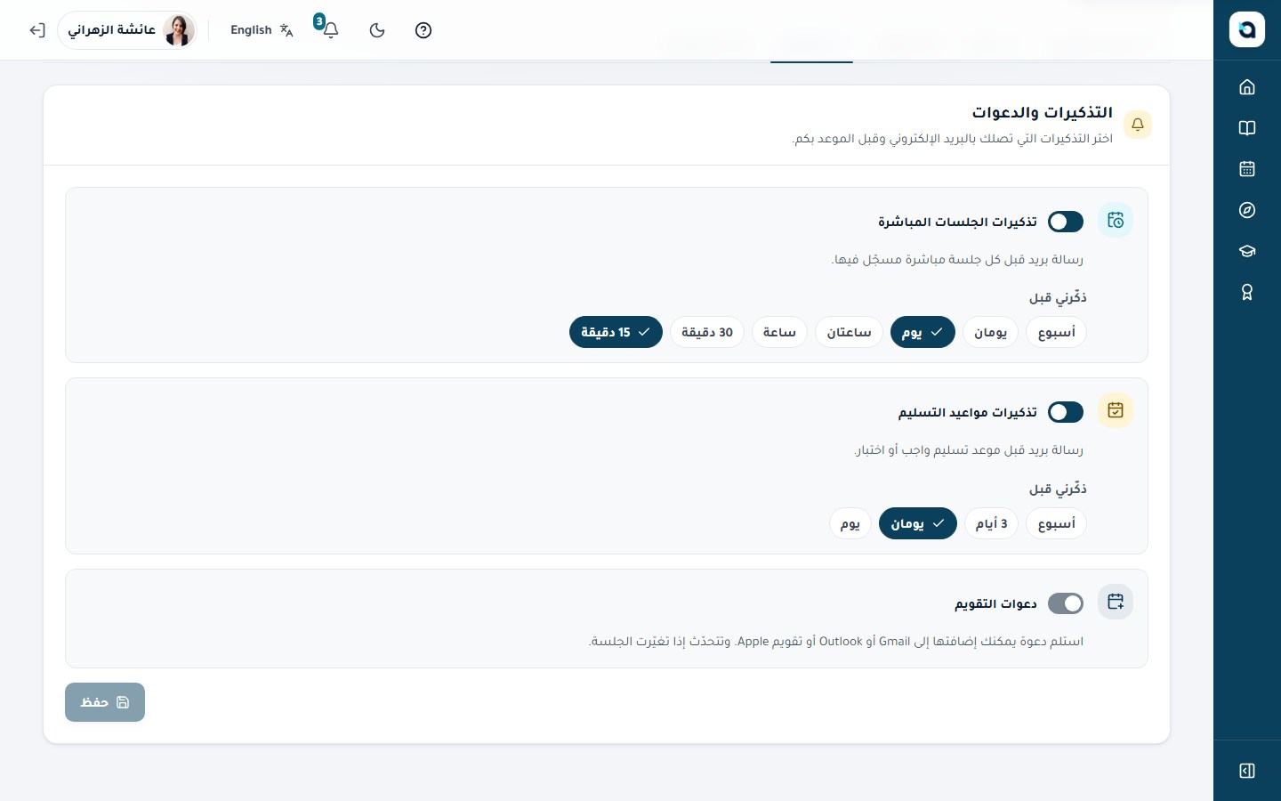Click the live sessions calendar-clock icon

[1116, 220]
